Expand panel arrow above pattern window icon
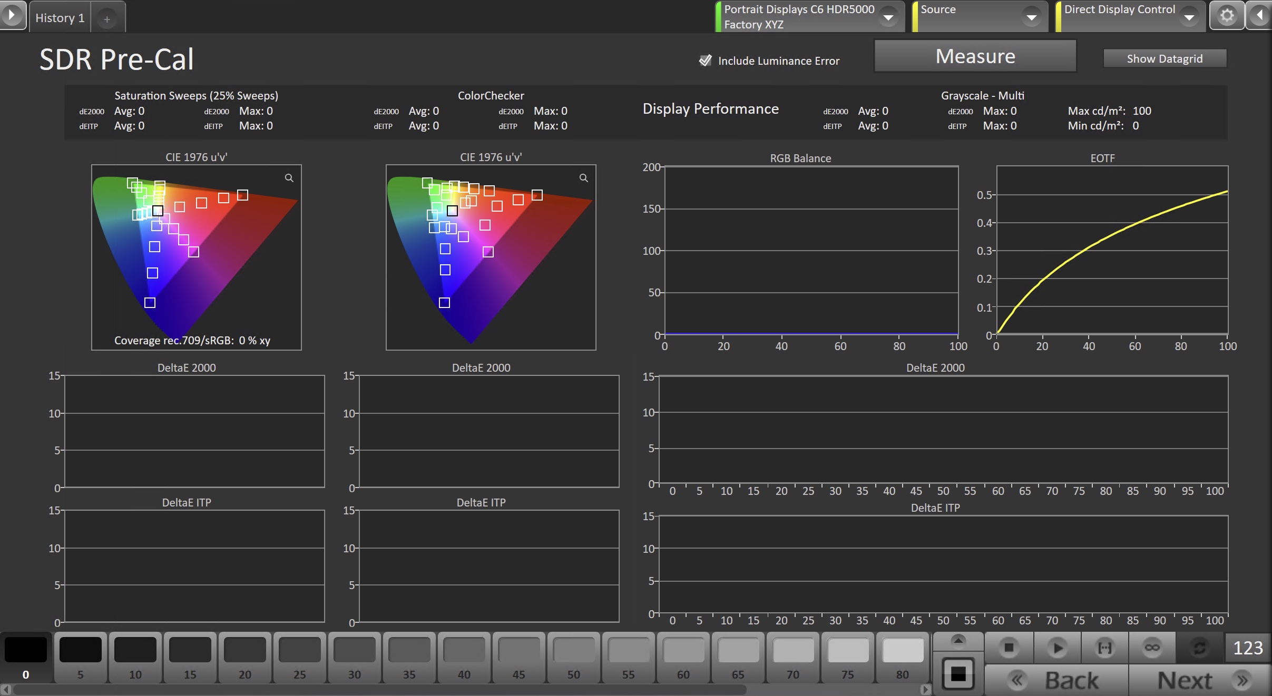 tap(958, 640)
